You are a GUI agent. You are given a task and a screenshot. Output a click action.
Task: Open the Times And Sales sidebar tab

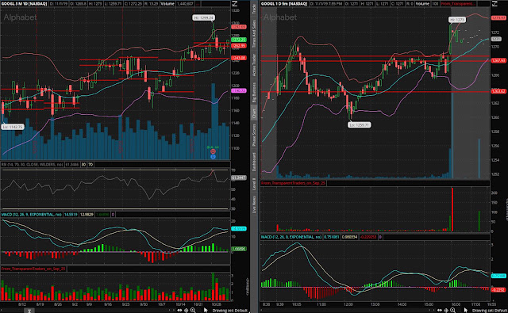point(254,33)
